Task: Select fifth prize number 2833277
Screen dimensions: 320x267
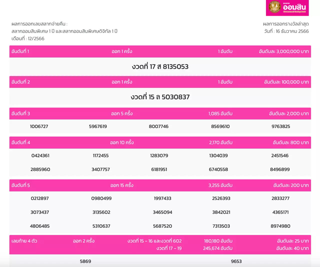Action: coord(280,198)
